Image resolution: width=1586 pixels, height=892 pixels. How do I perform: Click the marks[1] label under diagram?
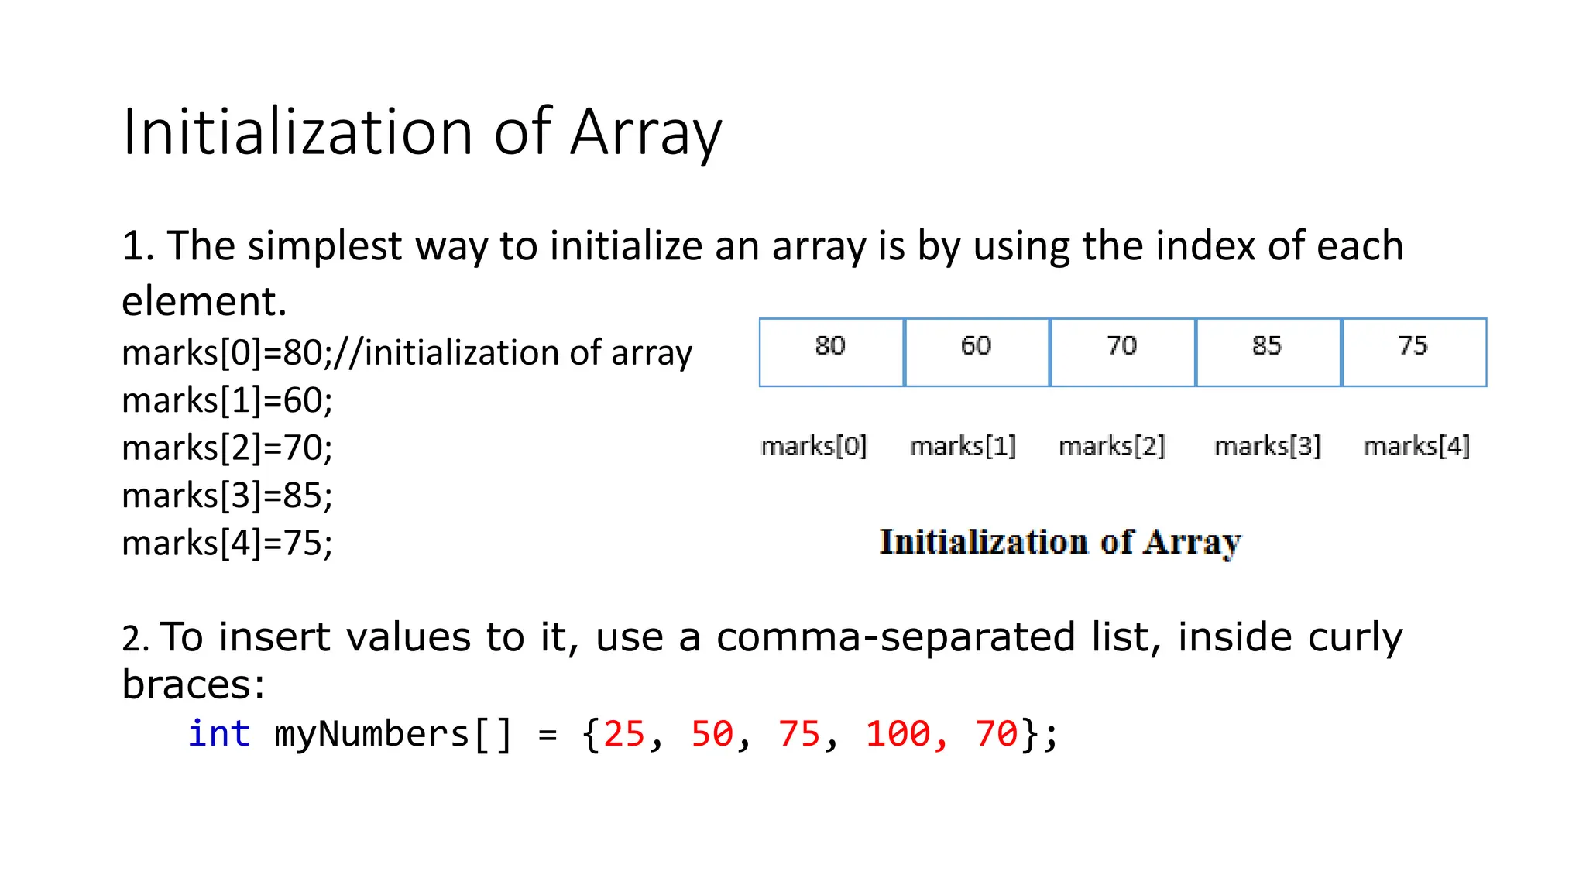pos(963,446)
